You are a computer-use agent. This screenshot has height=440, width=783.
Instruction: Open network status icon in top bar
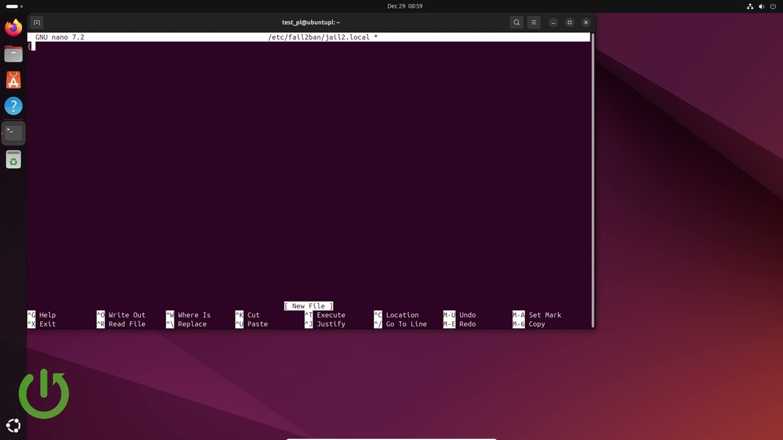click(x=751, y=6)
